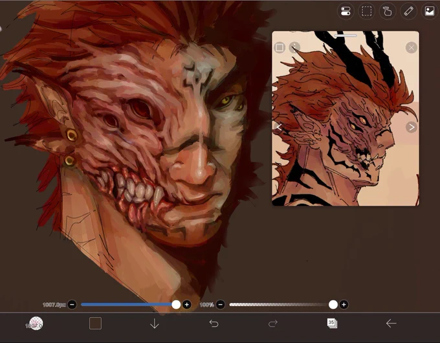Viewport: 440px width, 343px height.
Task: Show the next reference image
Action: pos(412,127)
